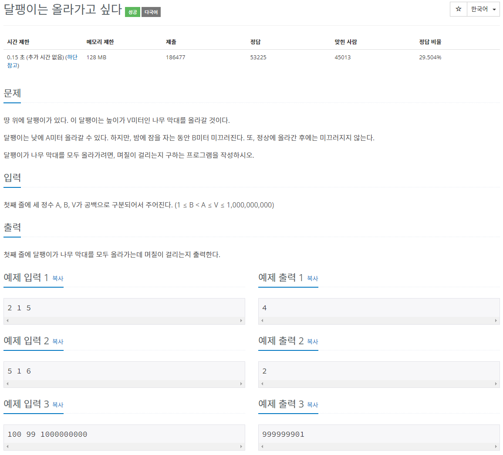Copy 예제 출력 1 with 복사 link

312,278
